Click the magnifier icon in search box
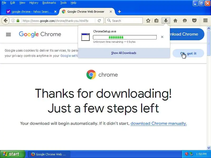211x158 pixels. (x=109, y=21)
